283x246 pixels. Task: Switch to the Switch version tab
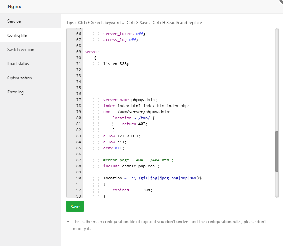[21, 50]
